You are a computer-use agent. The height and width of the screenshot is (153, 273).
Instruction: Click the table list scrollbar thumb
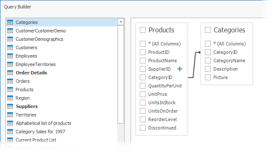121,74
